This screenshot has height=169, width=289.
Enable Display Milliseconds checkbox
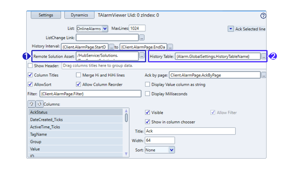147,94
